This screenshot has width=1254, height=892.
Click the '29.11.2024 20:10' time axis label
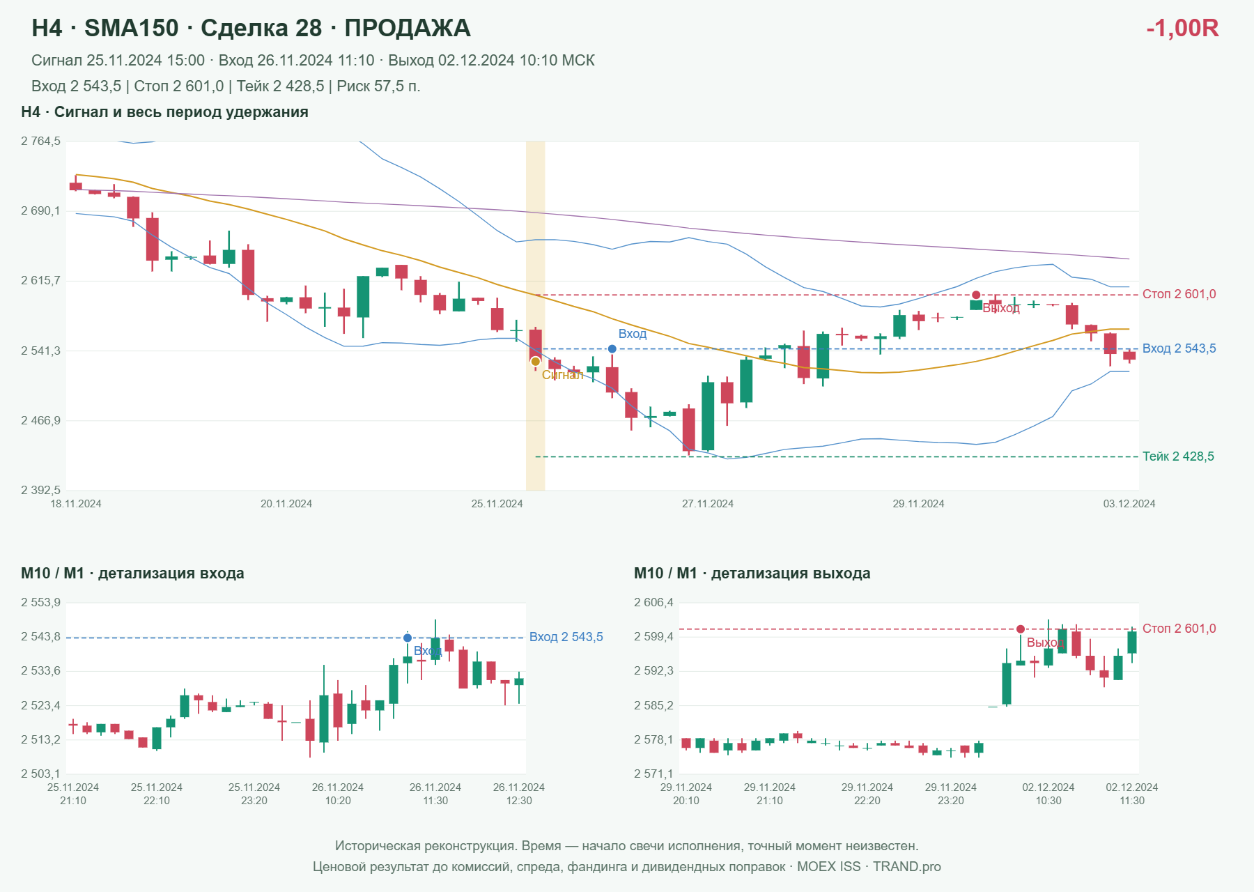point(686,794)
